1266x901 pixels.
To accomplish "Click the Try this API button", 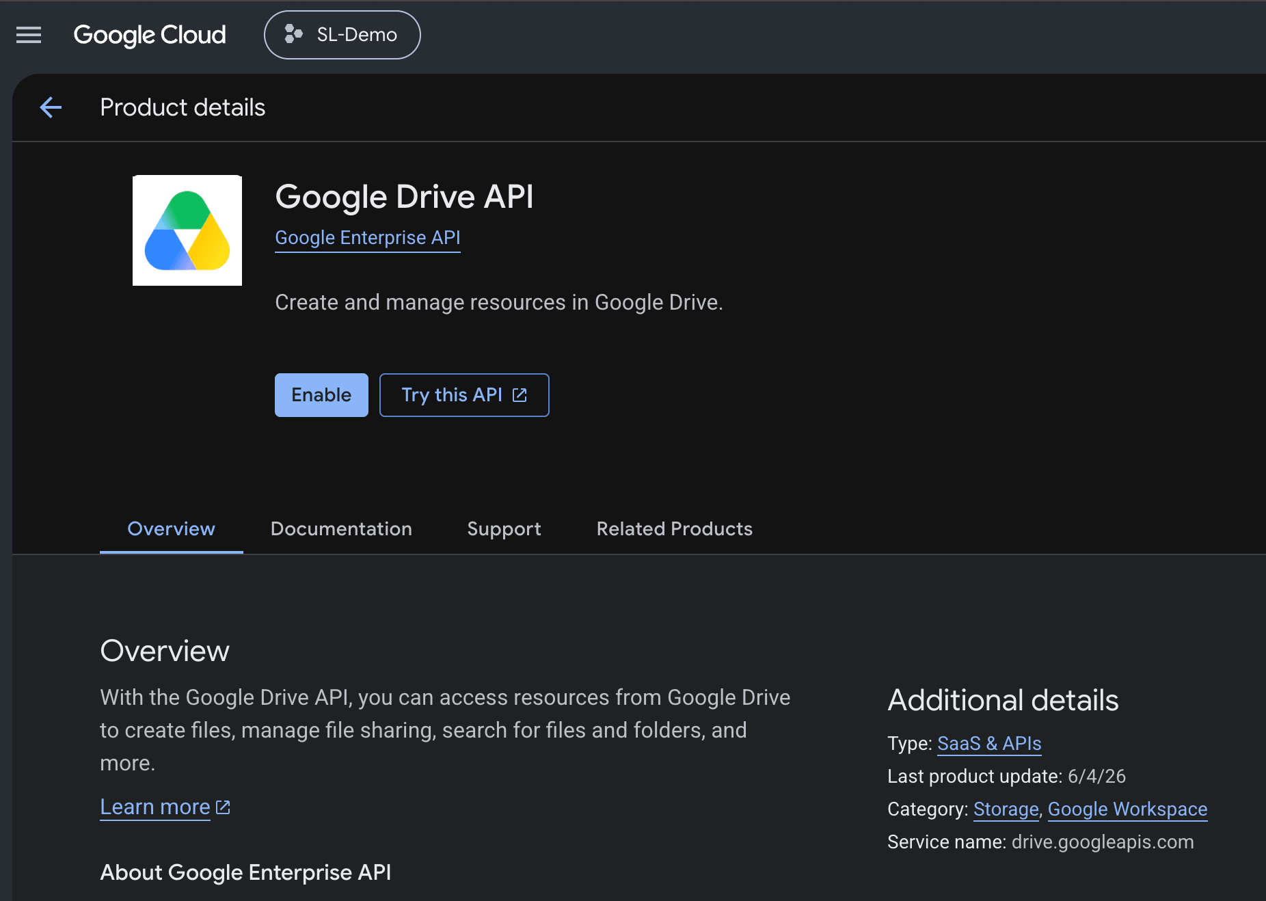I will tap(464, 395).
